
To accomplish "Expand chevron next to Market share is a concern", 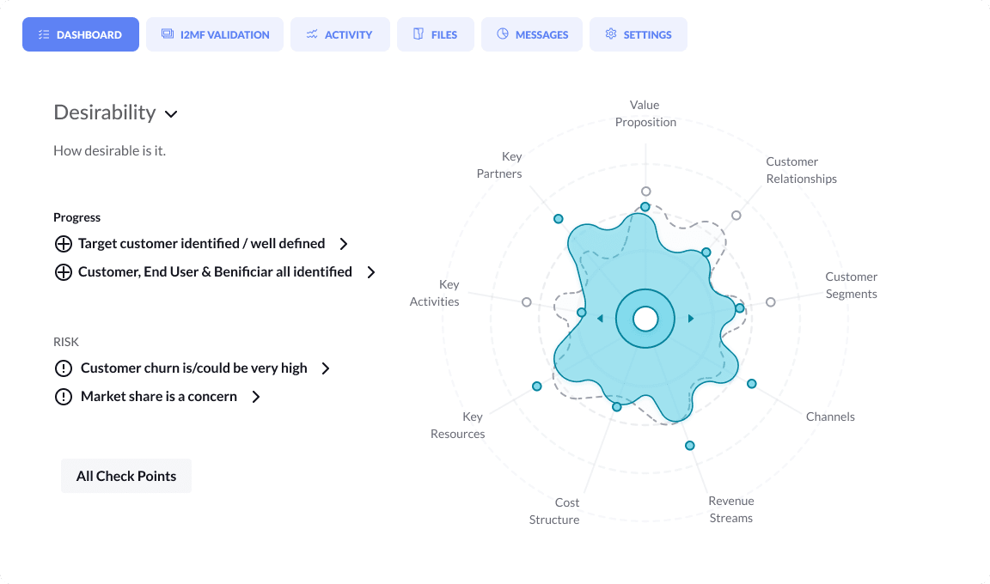I will coord(256,397).
